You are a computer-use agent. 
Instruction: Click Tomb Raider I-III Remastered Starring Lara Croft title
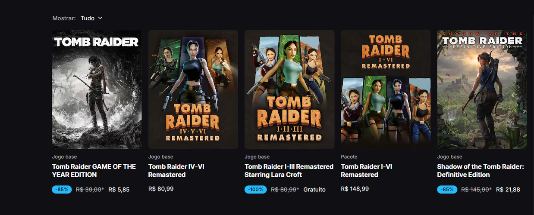coord(289,171)
